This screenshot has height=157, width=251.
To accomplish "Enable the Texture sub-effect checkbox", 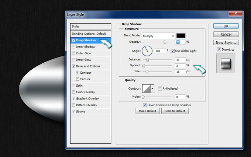I will coord(77,79).
